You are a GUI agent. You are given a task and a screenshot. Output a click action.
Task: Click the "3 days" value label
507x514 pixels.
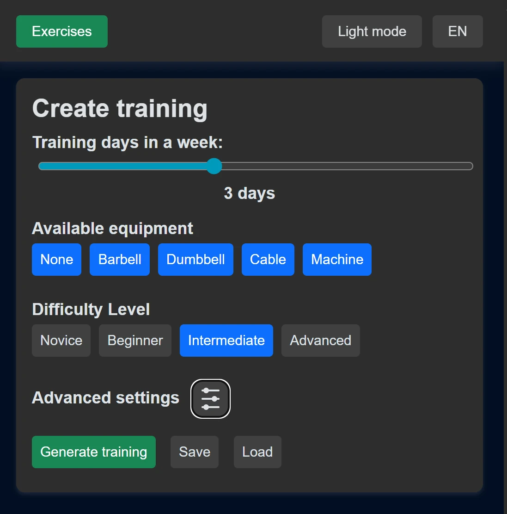point(250,193)
